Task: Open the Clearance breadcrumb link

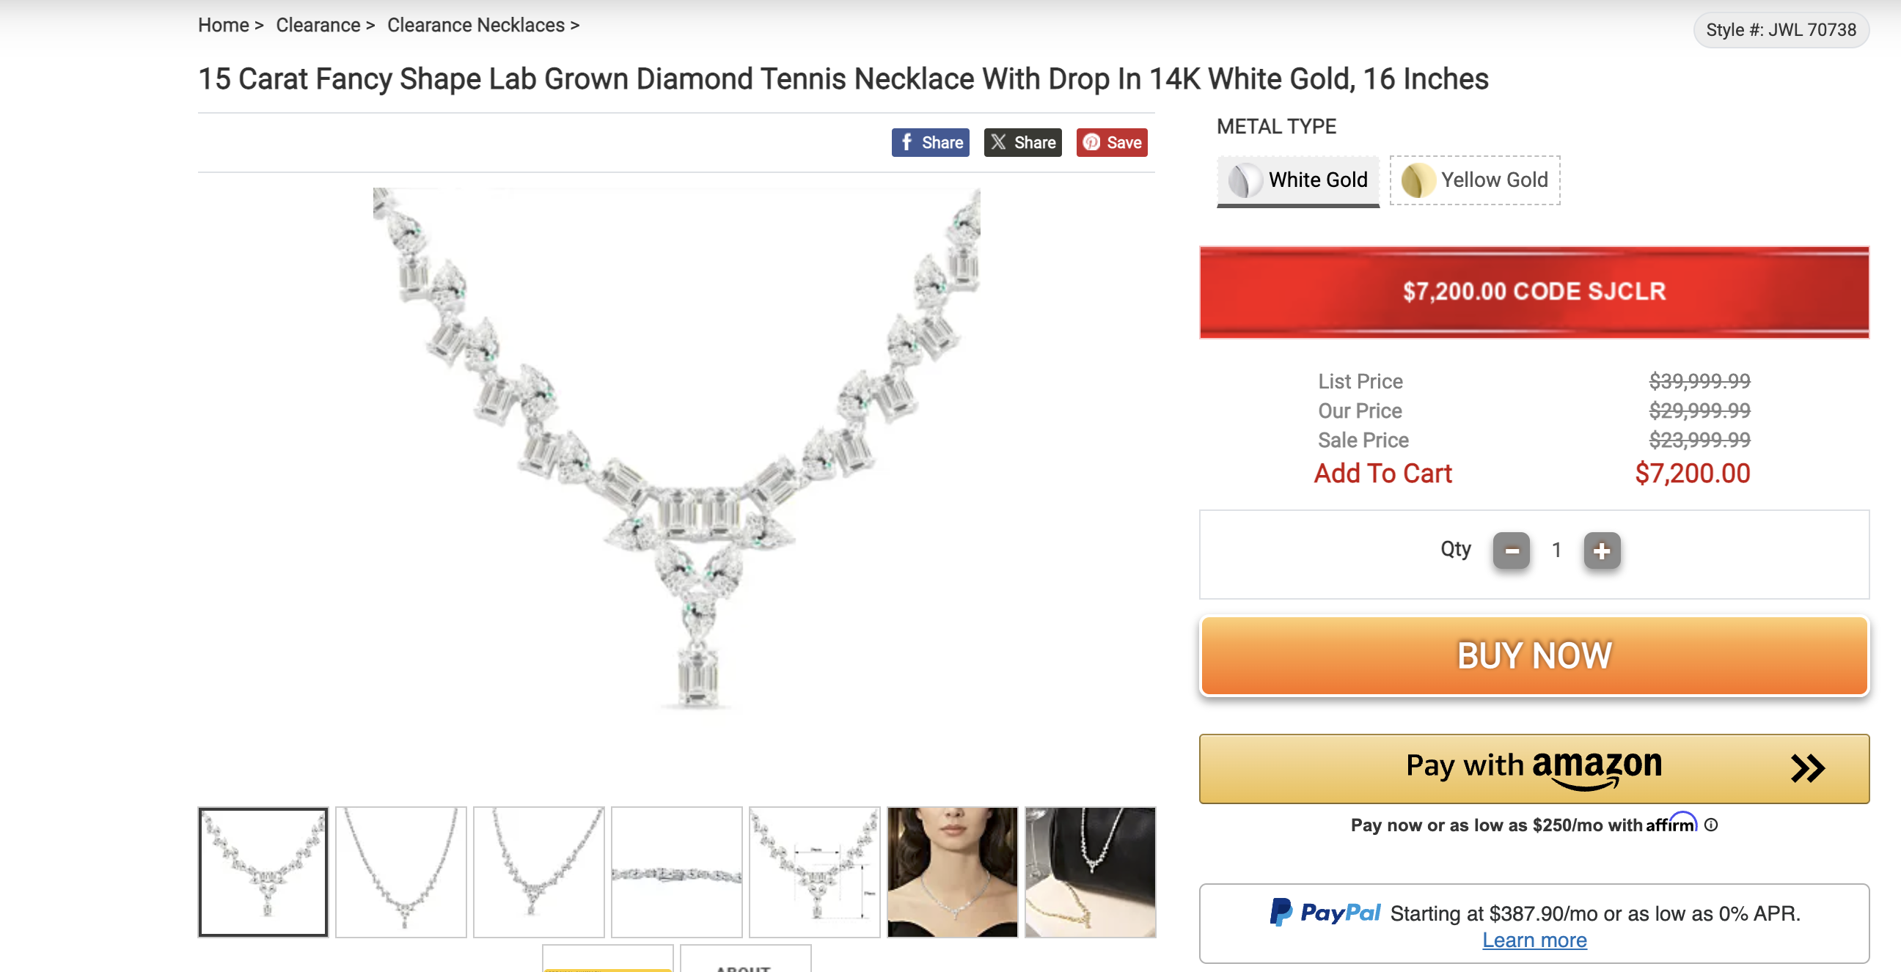Action: point(318,25)
